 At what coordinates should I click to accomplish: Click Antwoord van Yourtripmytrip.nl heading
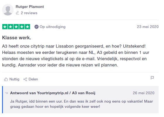tap(53, 93)
